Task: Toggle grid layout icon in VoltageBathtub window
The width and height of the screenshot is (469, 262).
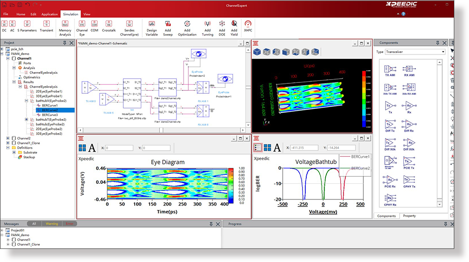Action: [267, 147]
